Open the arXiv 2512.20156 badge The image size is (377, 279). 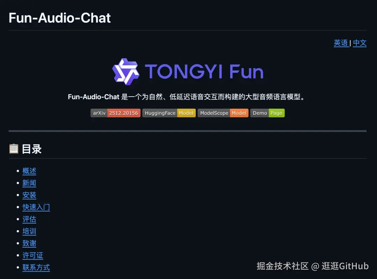(116, 113)
